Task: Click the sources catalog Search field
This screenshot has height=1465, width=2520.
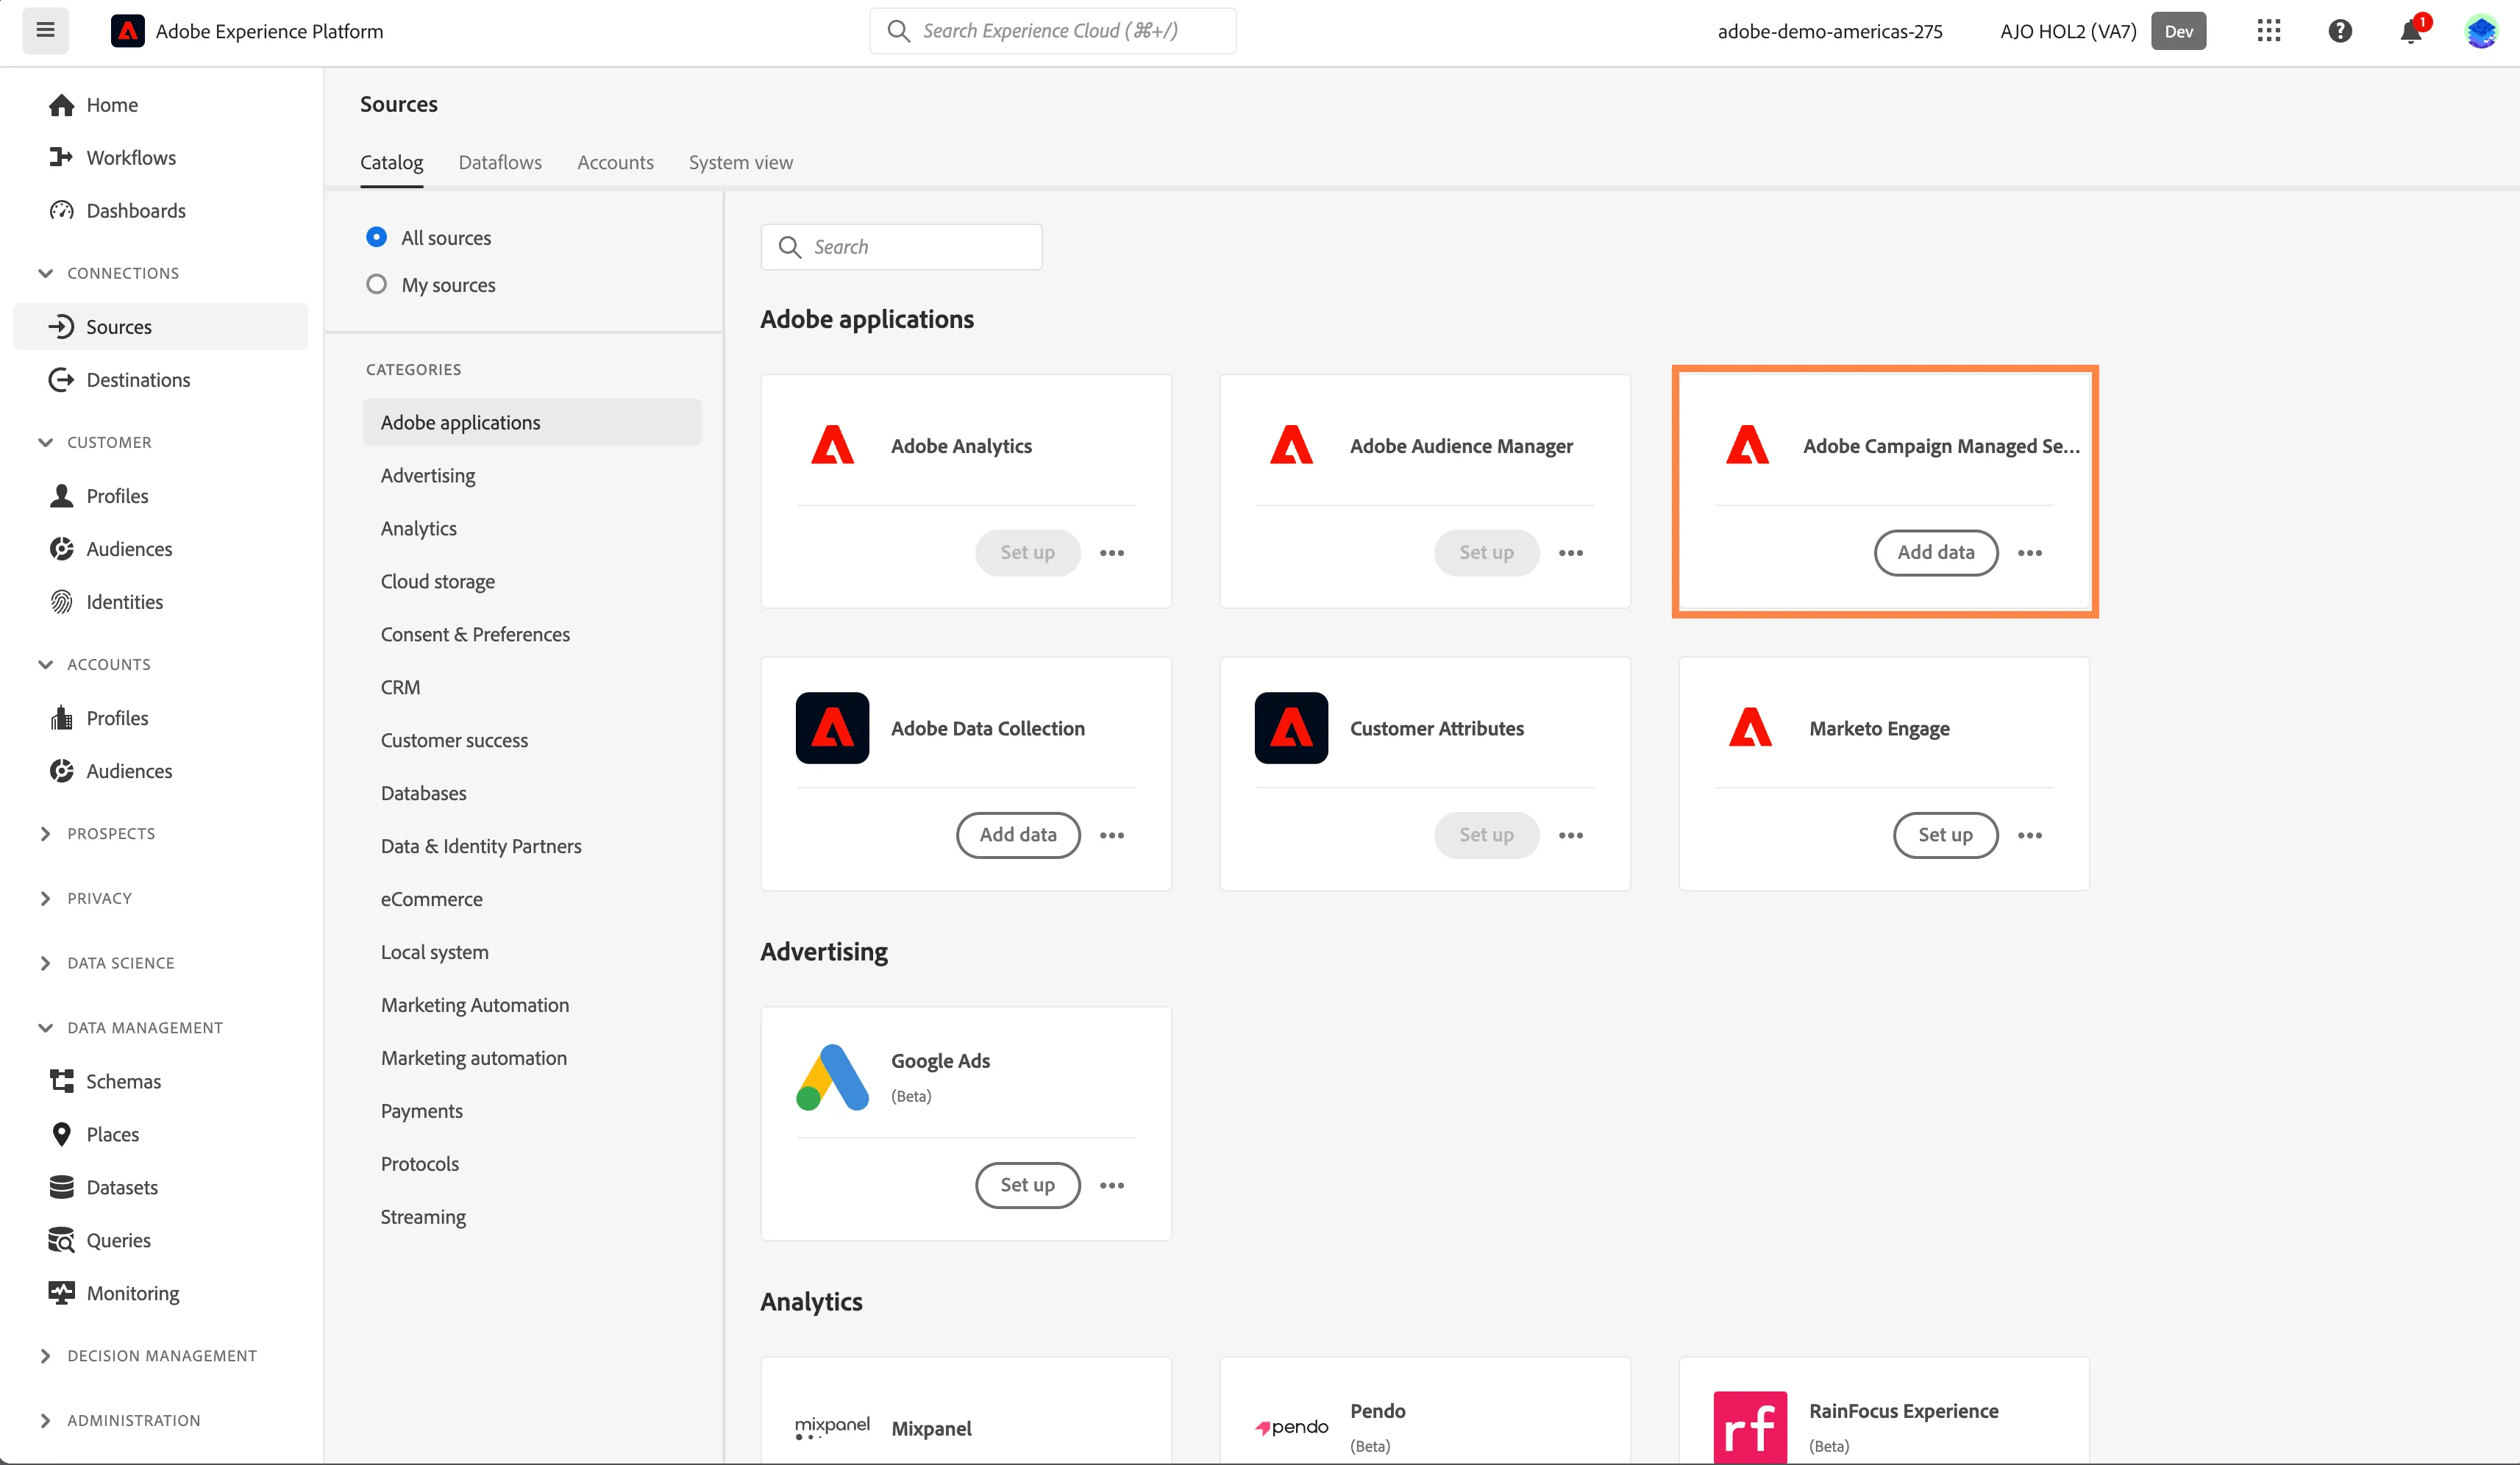Action: 901,247
